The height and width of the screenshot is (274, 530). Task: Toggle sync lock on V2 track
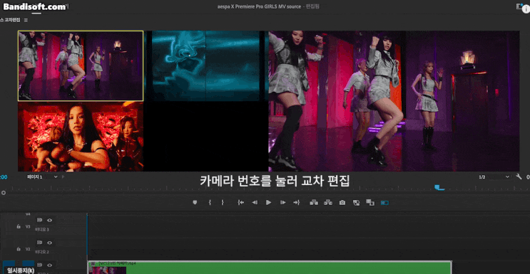click(39, 243)
